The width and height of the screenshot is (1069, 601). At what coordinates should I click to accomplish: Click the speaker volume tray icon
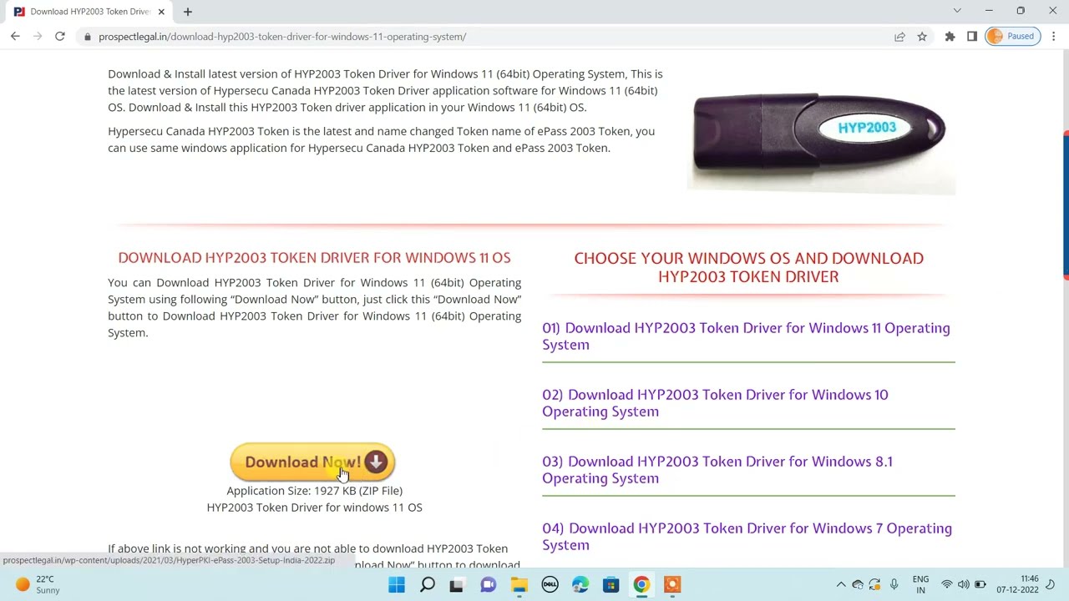click(x=964, y=584)
